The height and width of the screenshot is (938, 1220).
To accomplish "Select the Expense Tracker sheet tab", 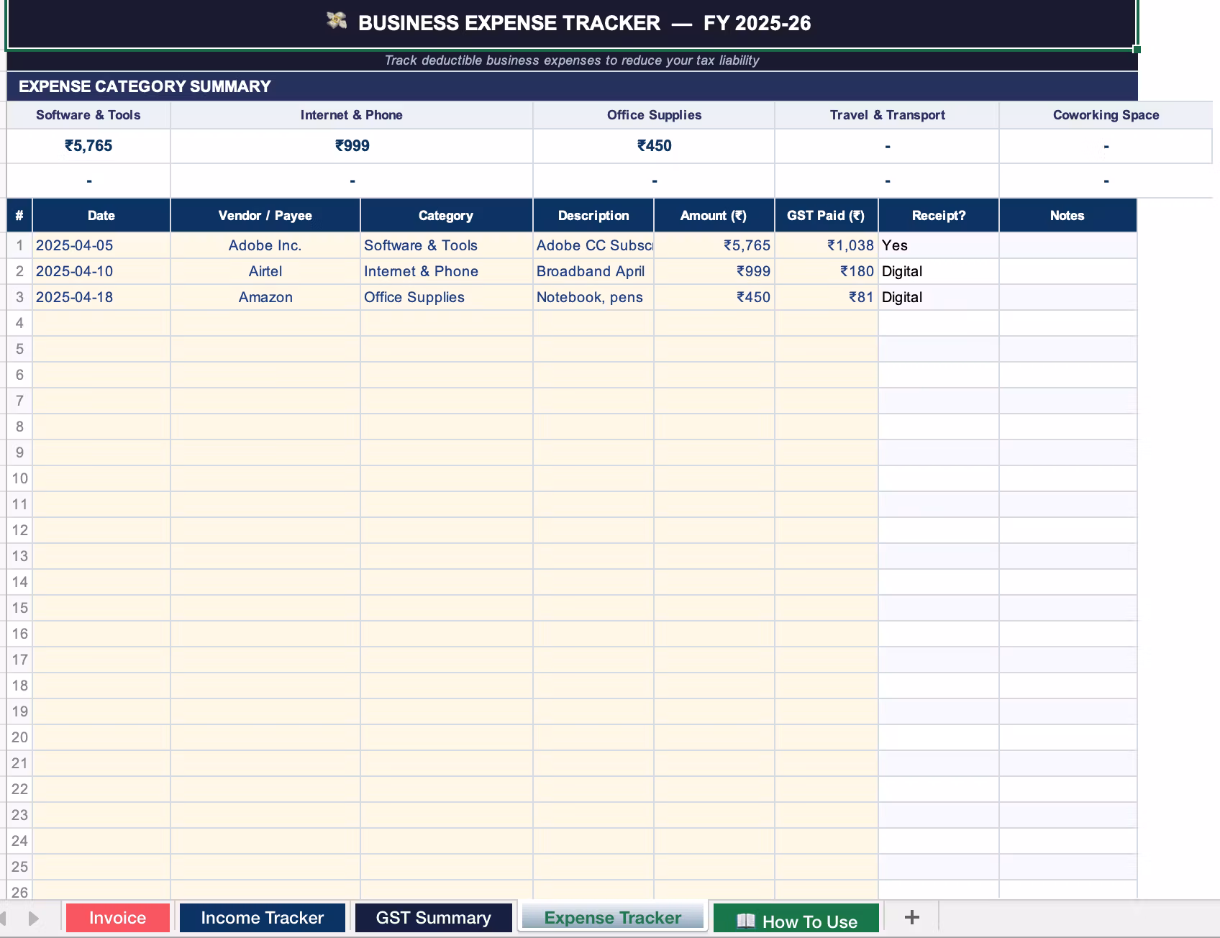I will coord(612,917).
